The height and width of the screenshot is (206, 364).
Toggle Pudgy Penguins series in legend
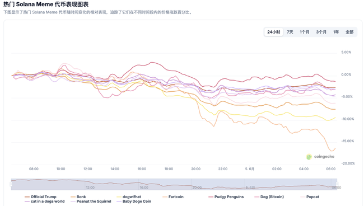coord(226,196)
